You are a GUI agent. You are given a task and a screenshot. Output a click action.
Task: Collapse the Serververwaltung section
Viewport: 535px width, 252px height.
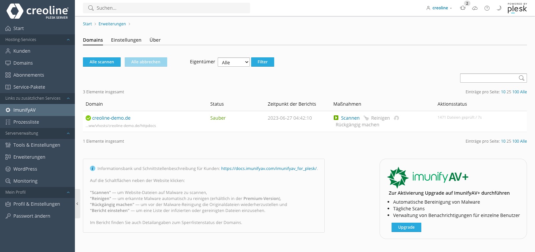click(68, 133)
